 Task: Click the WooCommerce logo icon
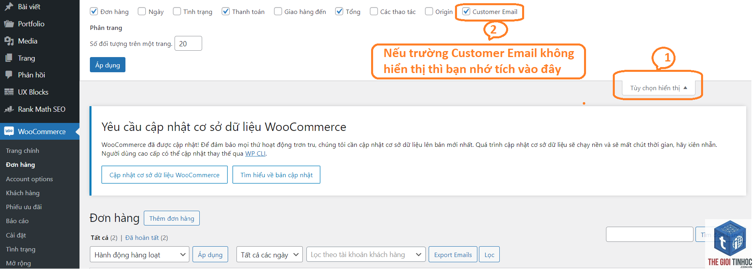[x=9, y=131]
